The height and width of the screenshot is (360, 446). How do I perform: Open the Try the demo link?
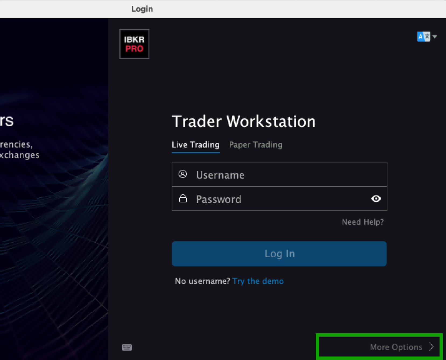click(258, 281)
